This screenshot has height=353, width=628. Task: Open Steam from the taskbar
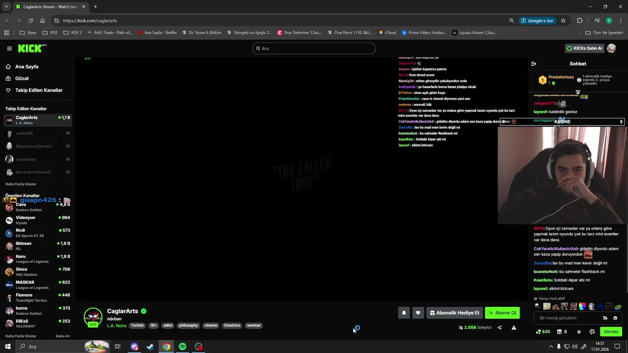[150, 347]
